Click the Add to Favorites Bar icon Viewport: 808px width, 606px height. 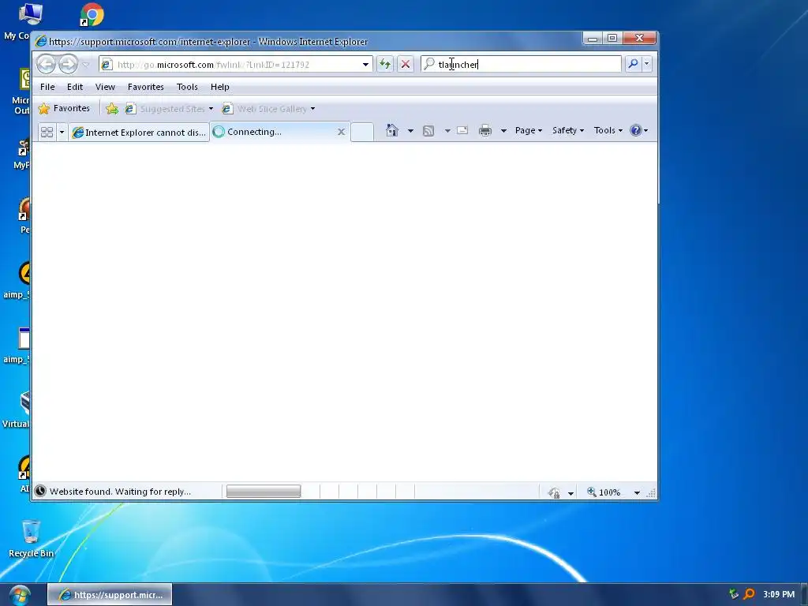tap(112, 109)
